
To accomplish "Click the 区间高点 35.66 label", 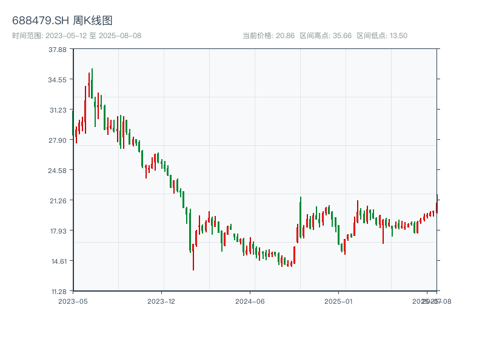I will [326, 36].
